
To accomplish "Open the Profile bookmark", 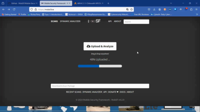I will [22, 14].
